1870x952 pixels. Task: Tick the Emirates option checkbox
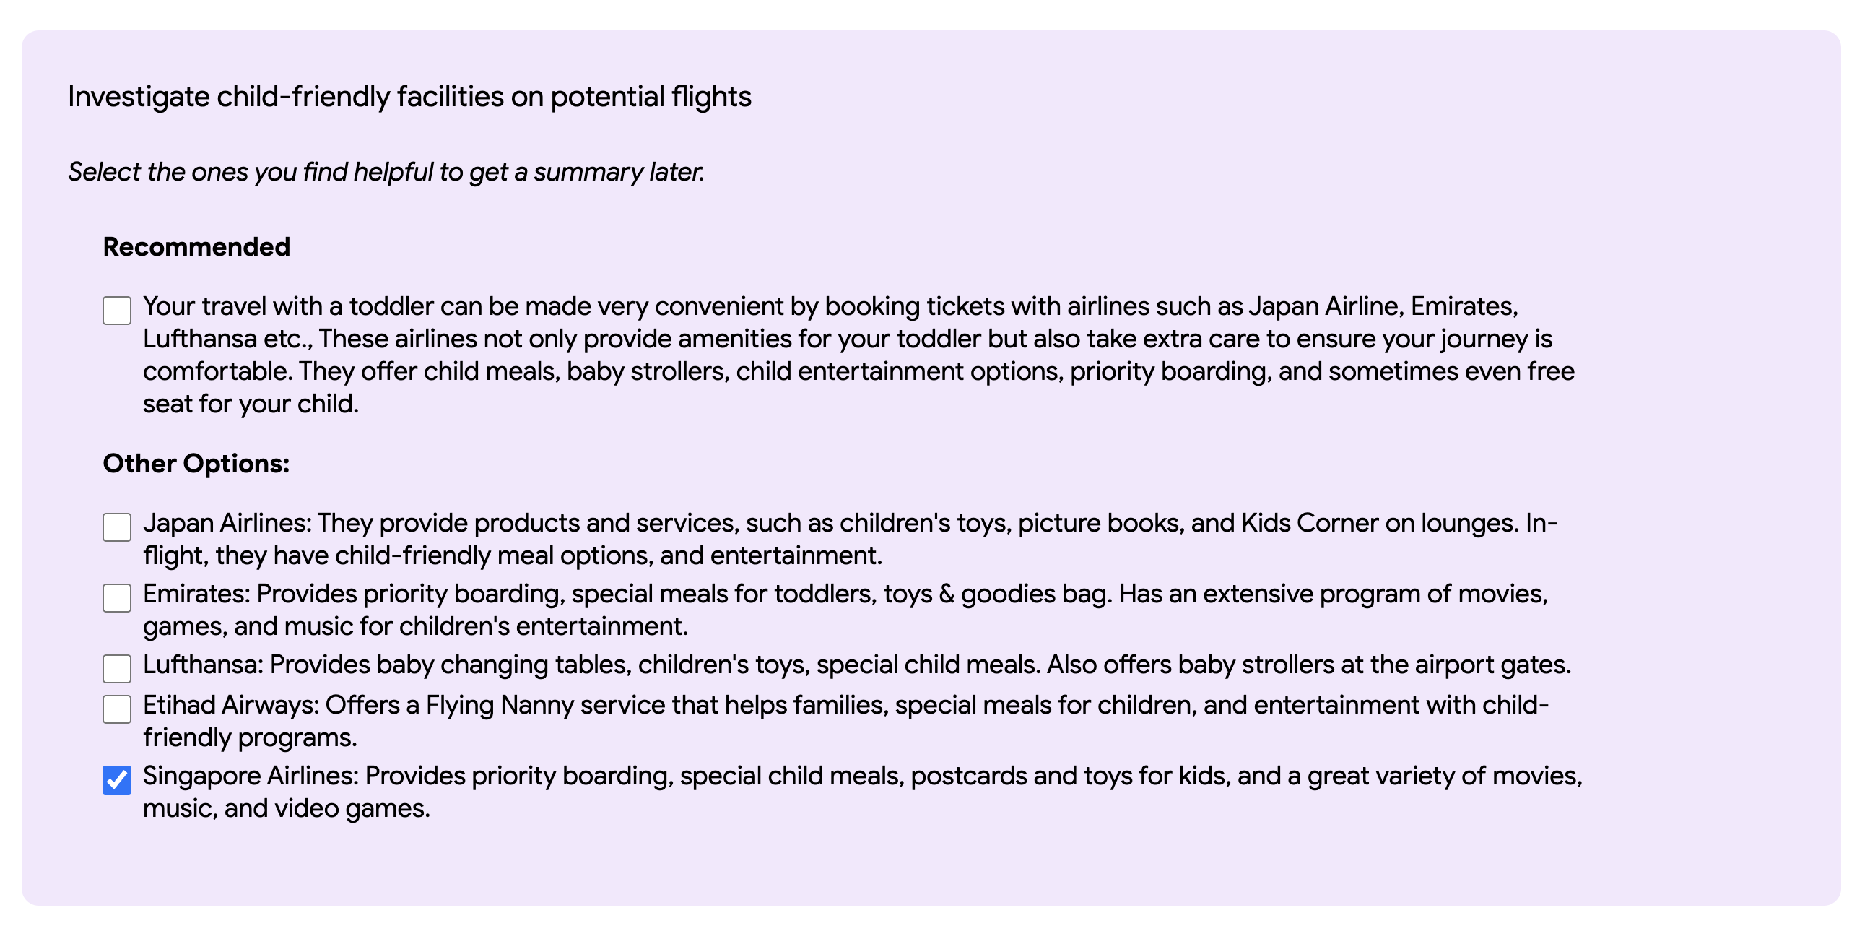pos(117,597)
